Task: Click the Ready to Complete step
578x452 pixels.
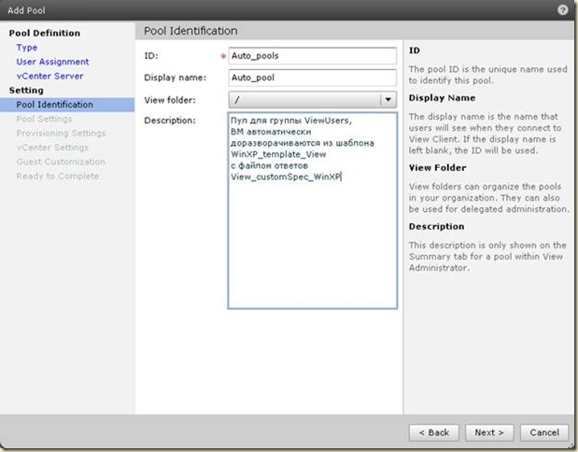Action: pyautogui.click(x=58, y=177)
